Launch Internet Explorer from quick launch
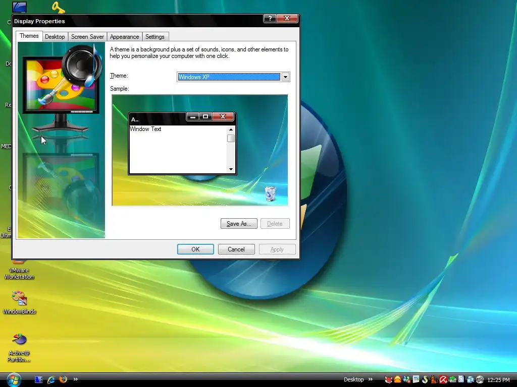This screenshot has height=387, width=517. (51, 379)
